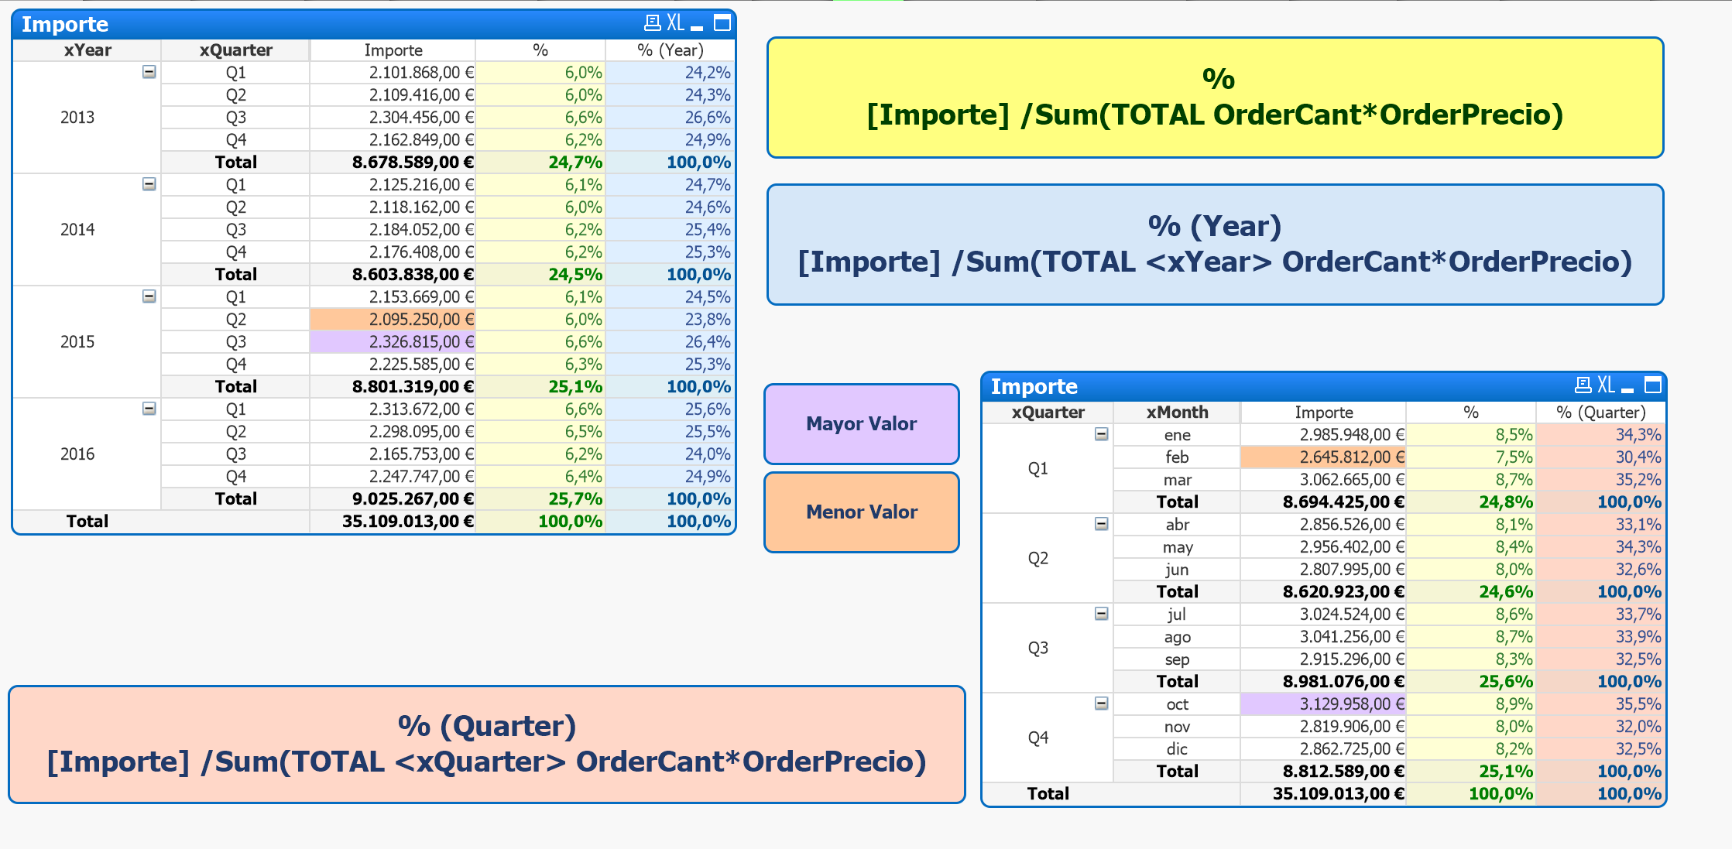Image resolution: width=1732 pixels, height=849 pixels.
Task: Click the % (Year) column header
Action: click(x=670, y=50)
